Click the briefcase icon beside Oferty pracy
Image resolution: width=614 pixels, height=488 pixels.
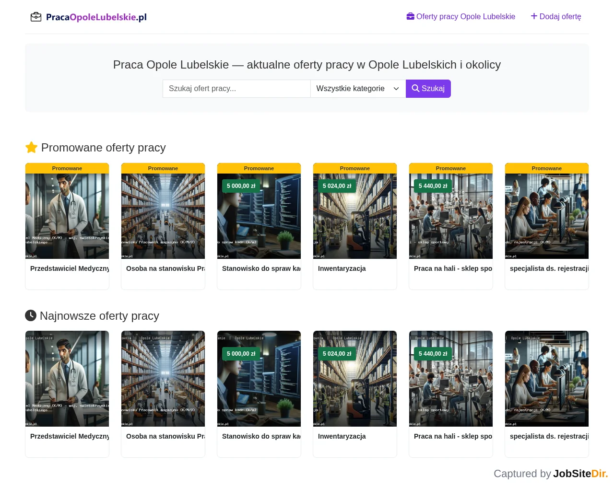410,16
